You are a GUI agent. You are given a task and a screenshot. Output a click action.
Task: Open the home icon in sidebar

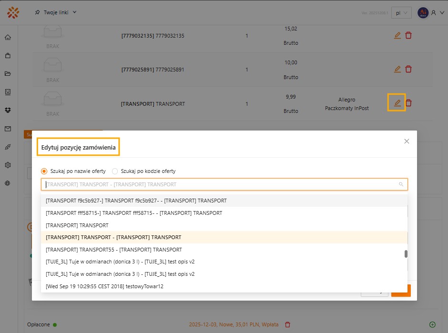[x=8, y=38]
